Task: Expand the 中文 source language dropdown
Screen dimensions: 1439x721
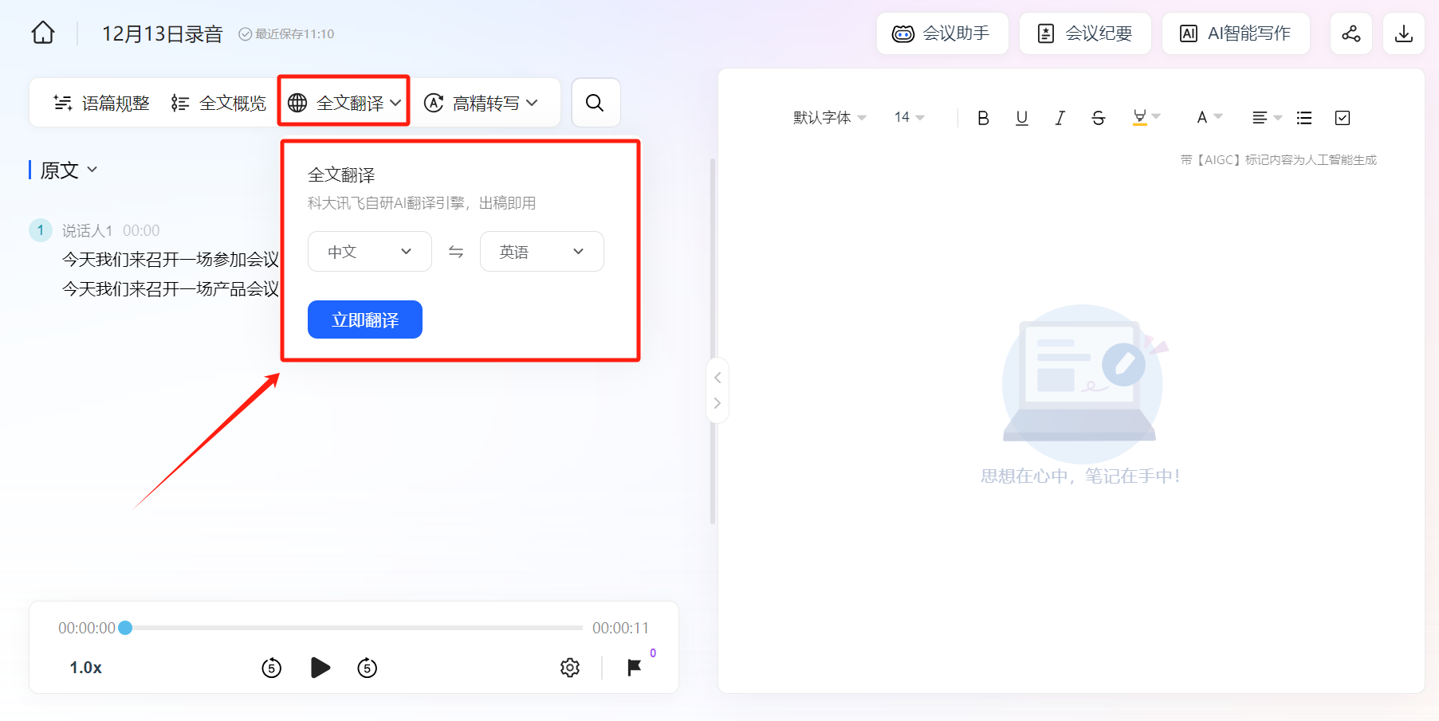Action: [369, 252]
